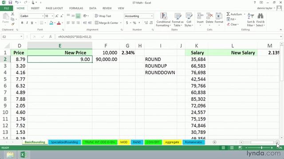Increase font size with larger A icon

coord(57,16)
